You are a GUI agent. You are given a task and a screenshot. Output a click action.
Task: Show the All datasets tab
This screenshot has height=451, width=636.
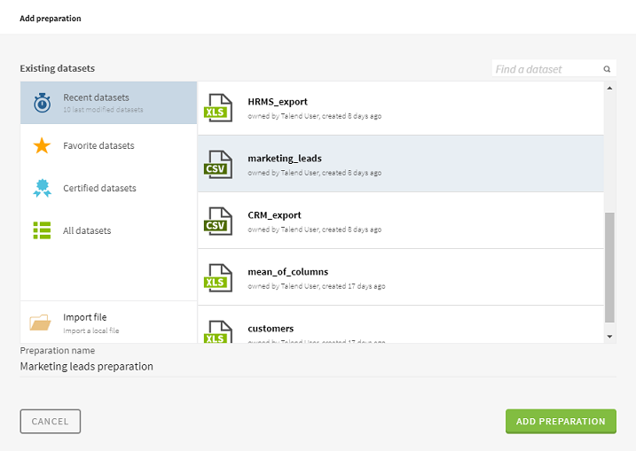pos(87,230)
